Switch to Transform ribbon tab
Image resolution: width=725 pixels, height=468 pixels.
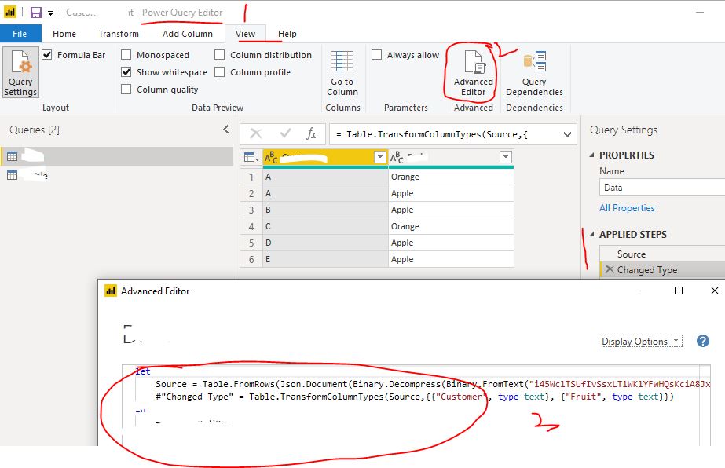(119, 34)
